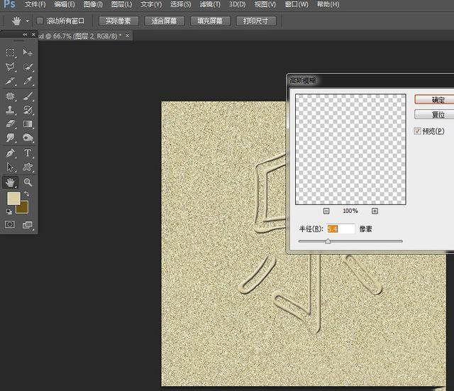Collapse the tools panel with double arrows

pyautogui.click(x=26, y=35)
